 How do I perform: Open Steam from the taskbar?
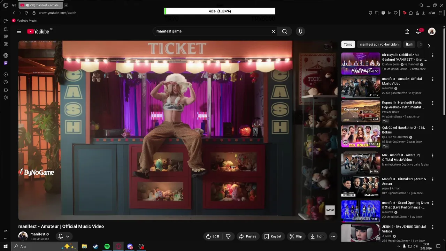(x=95, y=246)
